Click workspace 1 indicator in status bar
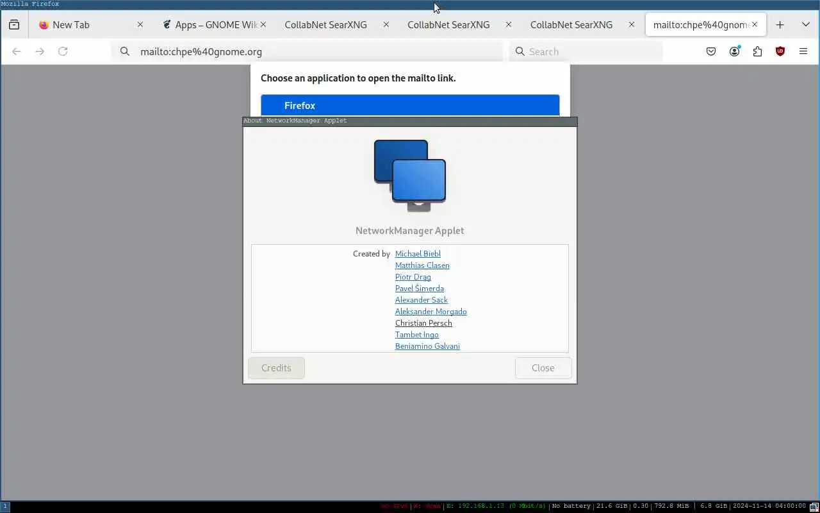Image resolution: width=820 pixels, height=513 pixels. tap(5, 507)
